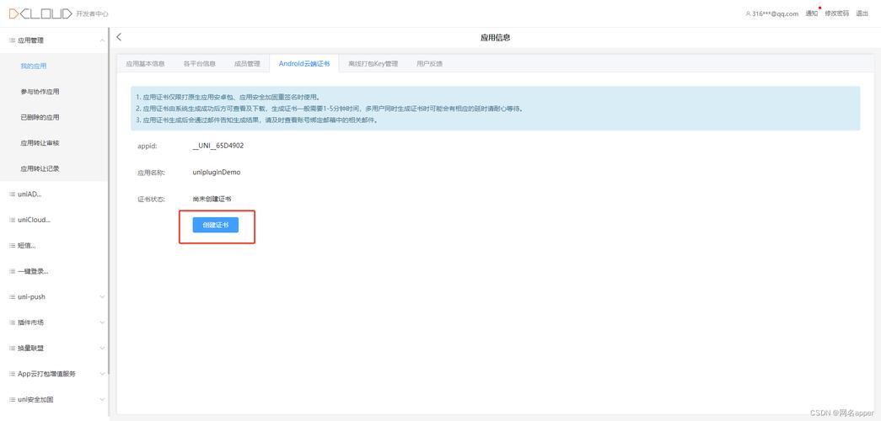881x421 pixels.
Task: Open the 离线打包Key管理 tab
Action: [x=373, y=64]
